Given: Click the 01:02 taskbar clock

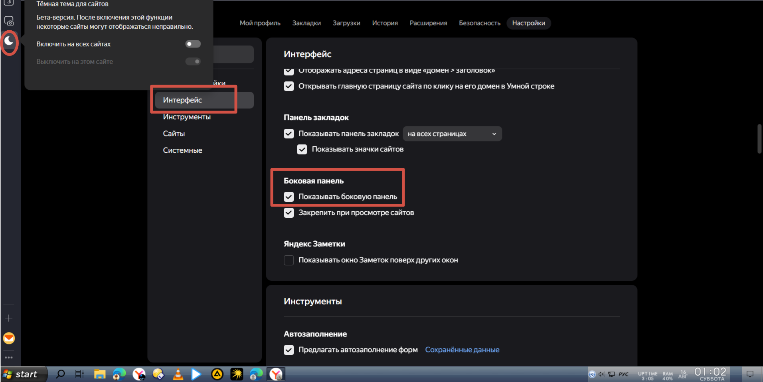Looking at the screenshot, I should point(710,372).
